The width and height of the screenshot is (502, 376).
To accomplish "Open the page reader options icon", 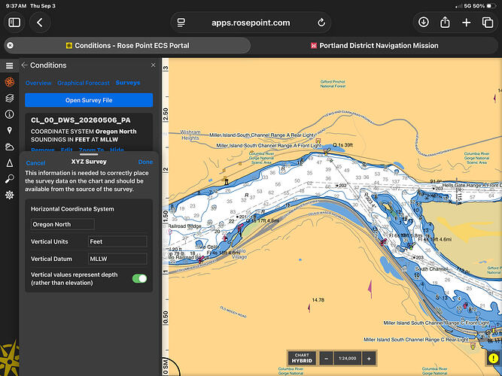I will pyautogui.click(x=181, y=23).
